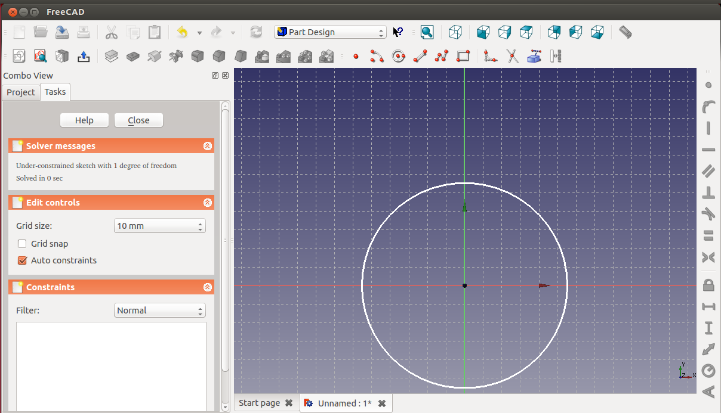Click the fit all view icon
Viewport: 721px width, 413px height.
coord(427,32)
